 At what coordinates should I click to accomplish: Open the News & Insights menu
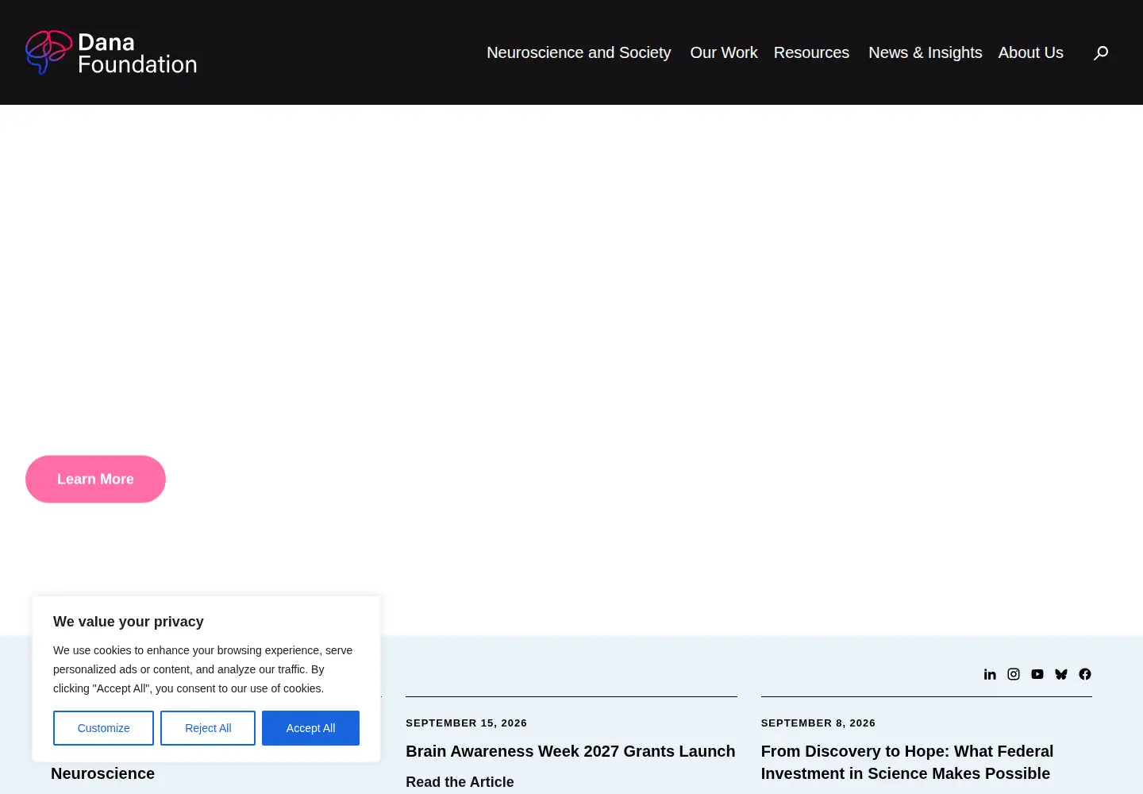pos(925,52)
